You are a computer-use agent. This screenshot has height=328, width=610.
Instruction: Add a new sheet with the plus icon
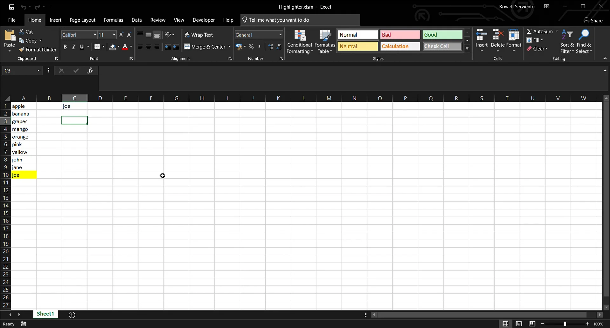click(x=72, y=315)
